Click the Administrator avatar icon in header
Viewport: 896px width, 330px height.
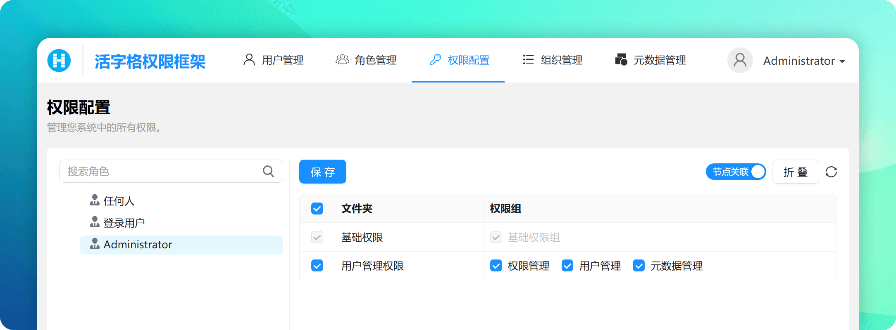[x=740, y=61]
